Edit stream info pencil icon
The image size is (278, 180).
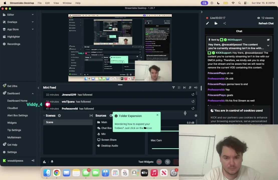coord(208,23)
